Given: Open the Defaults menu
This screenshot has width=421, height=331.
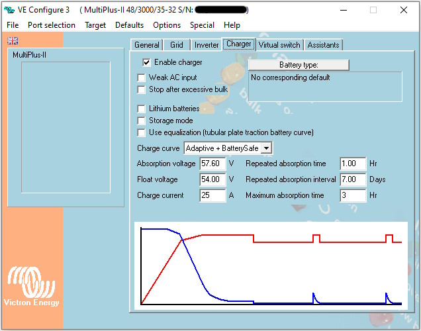Looking at the screenshot, I should 129,25.
